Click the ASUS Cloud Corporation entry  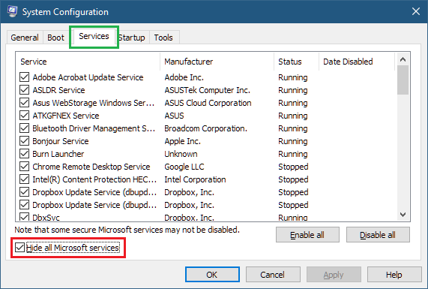click(208, 103)
